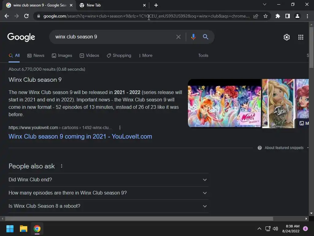
Task: Switch to the News tab
Action: tap(36, 56)
